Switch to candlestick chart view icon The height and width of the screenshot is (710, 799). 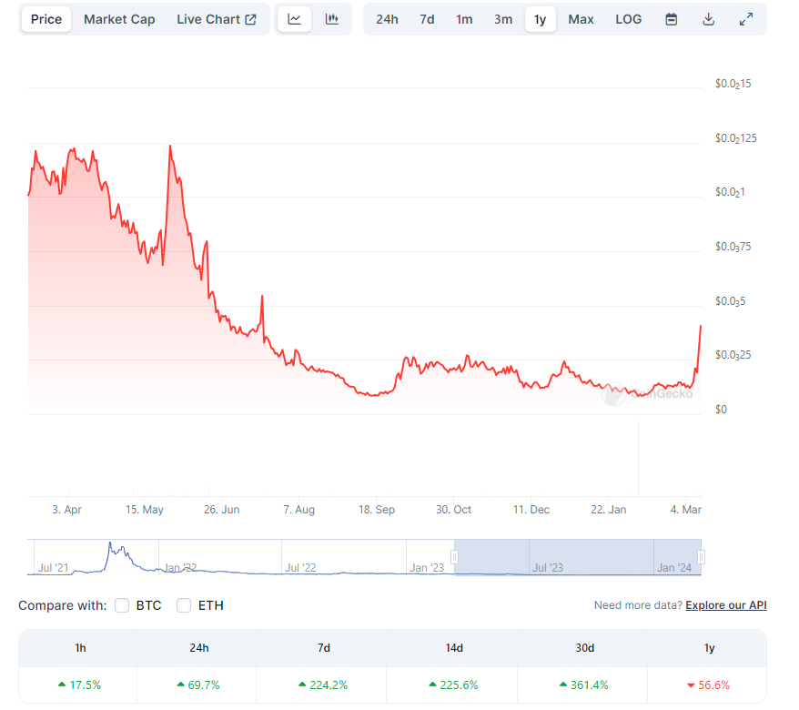point(332,19)
